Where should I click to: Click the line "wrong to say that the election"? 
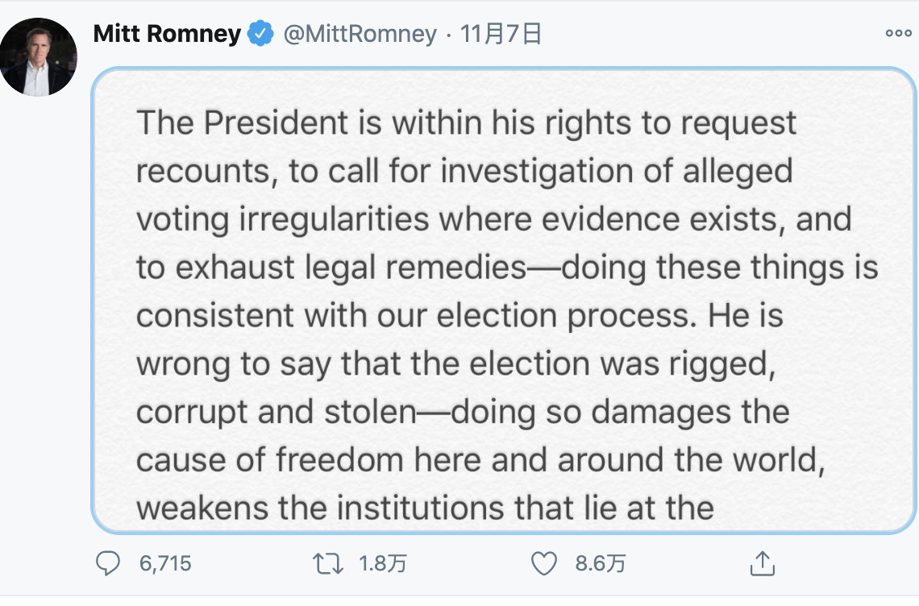pyautogui.click(x=456, y=364)
